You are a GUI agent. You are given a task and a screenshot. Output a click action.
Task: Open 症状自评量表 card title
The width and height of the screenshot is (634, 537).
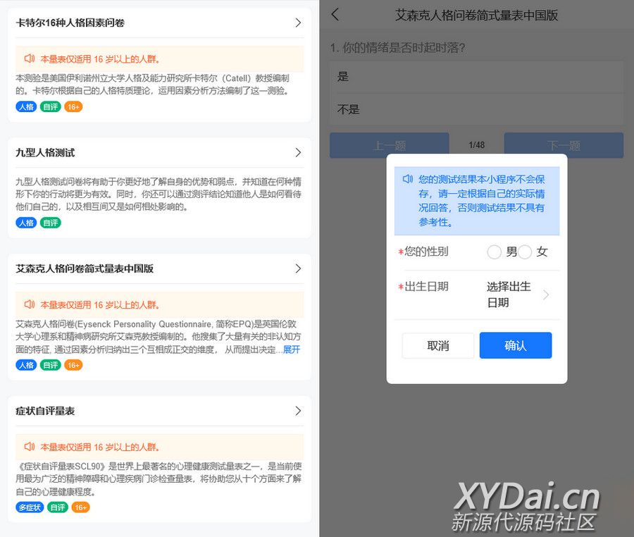pos(45,411)
